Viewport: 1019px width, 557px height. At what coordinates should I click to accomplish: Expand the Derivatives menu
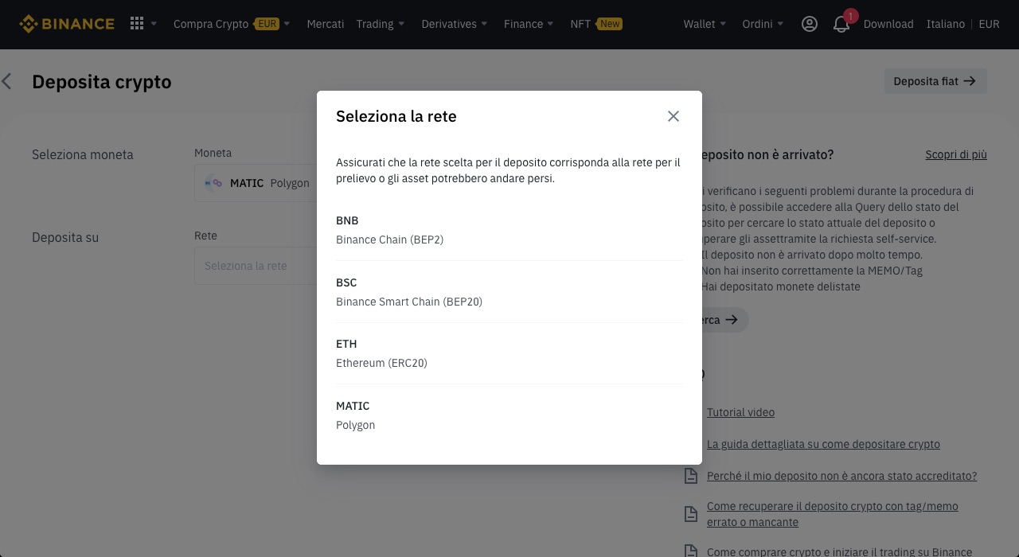(x=455, y=24)
